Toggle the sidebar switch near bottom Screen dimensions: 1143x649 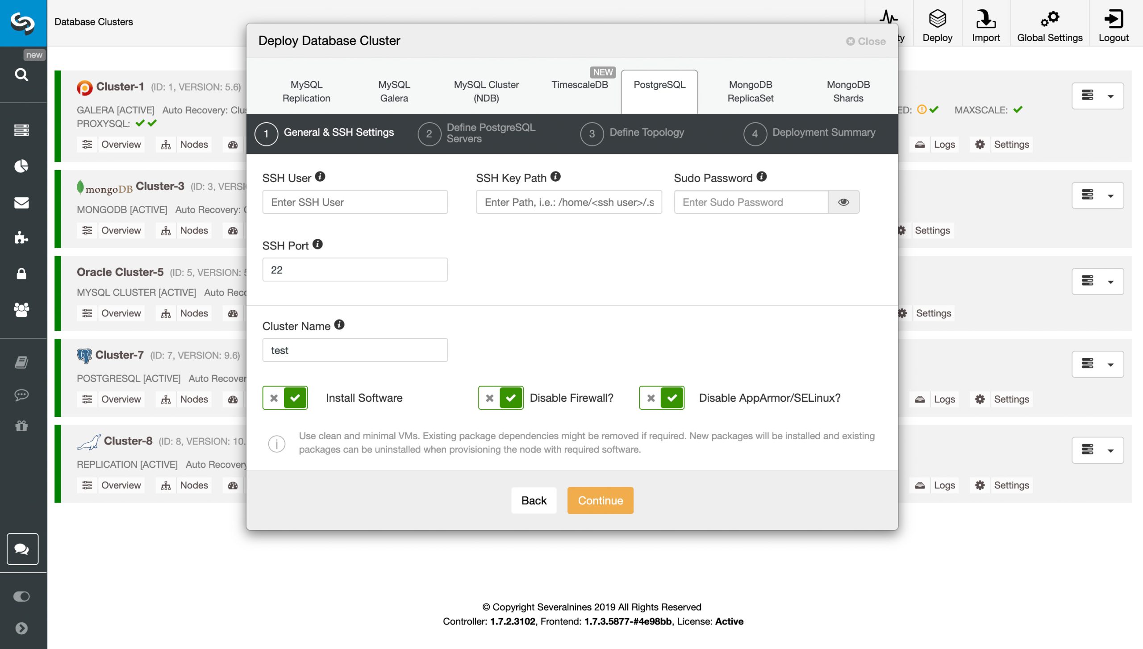21,596
